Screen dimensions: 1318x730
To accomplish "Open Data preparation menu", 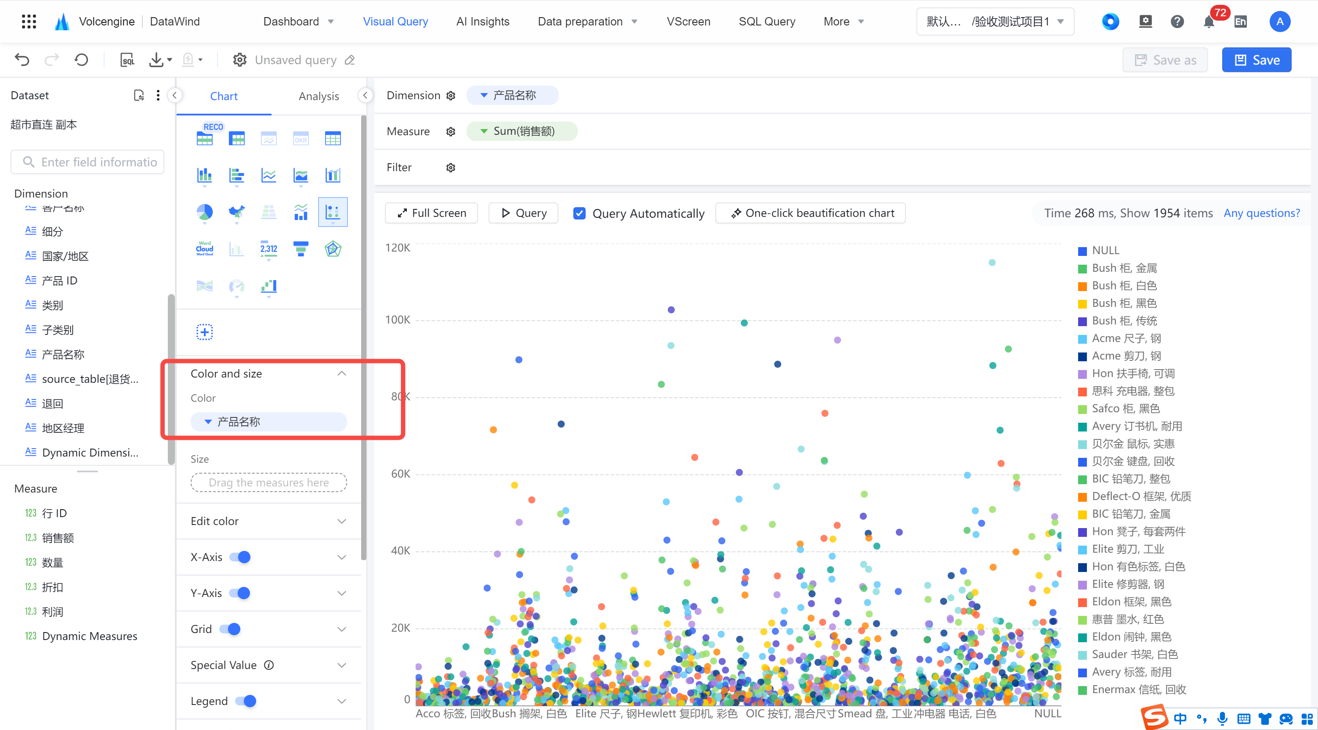I will pos(587,21).
